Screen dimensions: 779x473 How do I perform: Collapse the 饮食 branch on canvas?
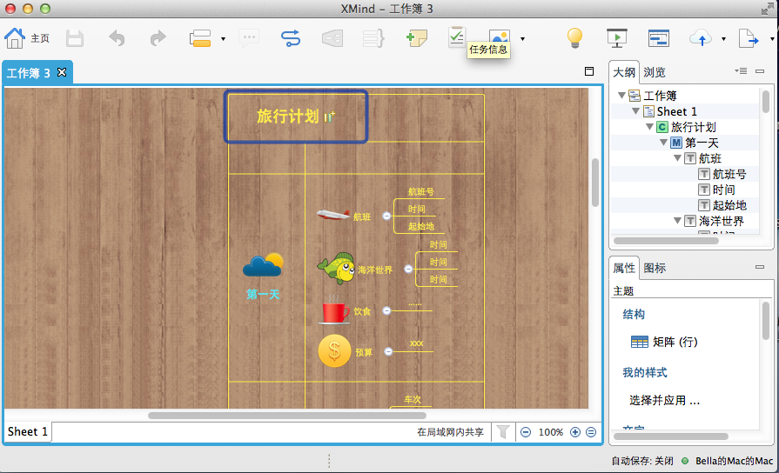(x=386, y=310)
